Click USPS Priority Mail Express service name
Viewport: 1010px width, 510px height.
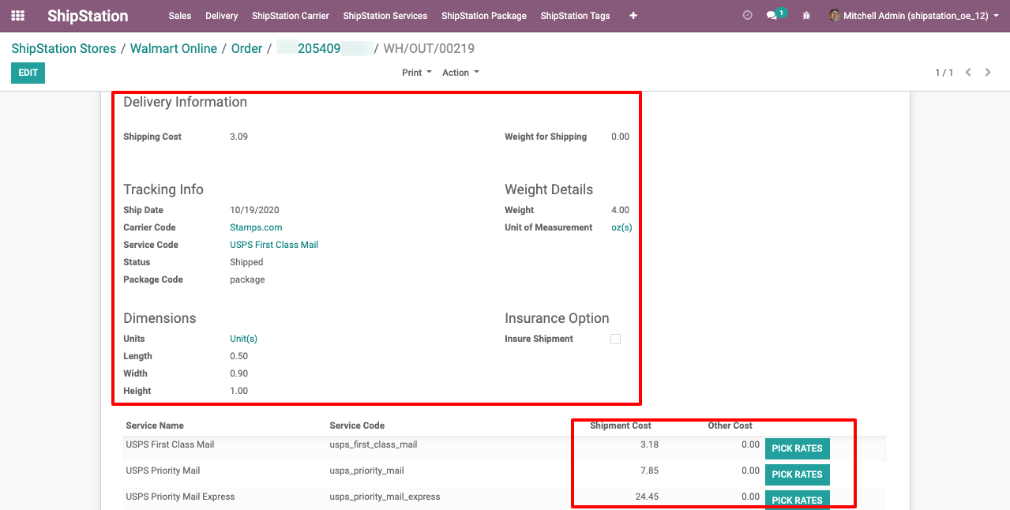(180, 497)
